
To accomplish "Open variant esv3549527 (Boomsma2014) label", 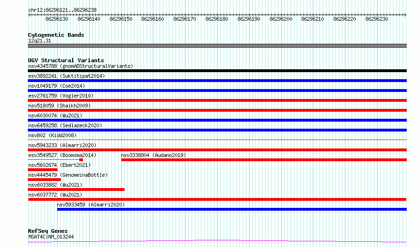I will click(62, 155).
